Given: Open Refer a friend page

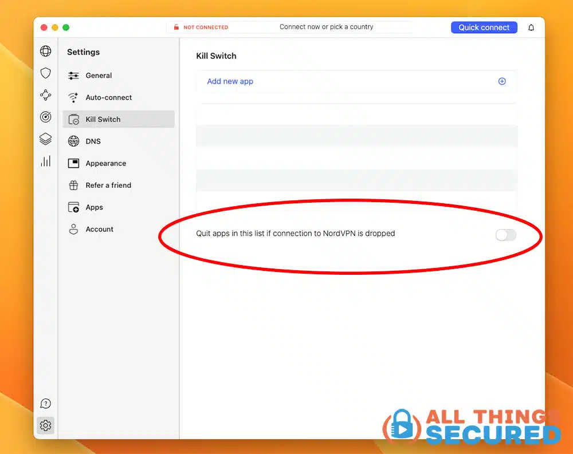Looking at the screenshot, I should pos(108,185).
